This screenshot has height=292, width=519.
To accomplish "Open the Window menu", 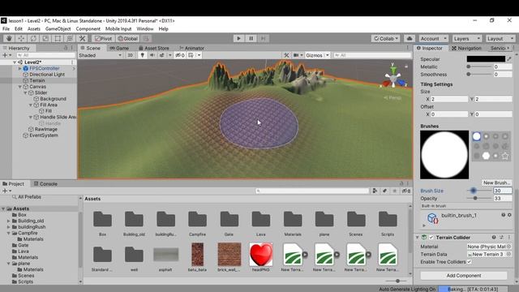I will pos(145,29).
